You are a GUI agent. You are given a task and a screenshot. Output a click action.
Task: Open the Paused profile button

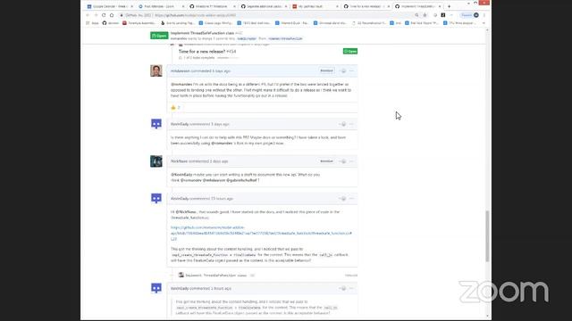470,15
